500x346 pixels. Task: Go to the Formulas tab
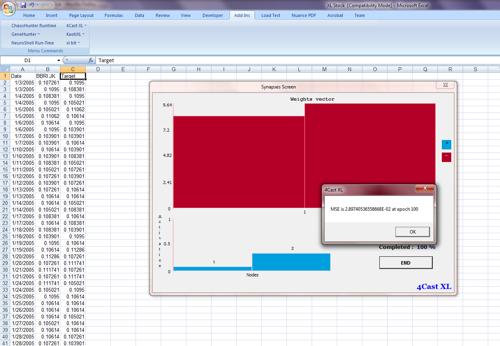pos(114,15)
